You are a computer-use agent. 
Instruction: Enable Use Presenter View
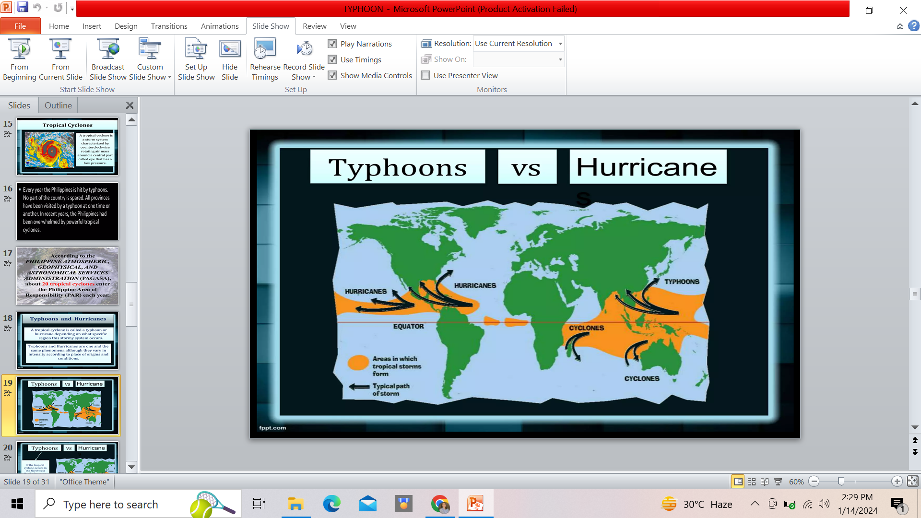point(425,75)
